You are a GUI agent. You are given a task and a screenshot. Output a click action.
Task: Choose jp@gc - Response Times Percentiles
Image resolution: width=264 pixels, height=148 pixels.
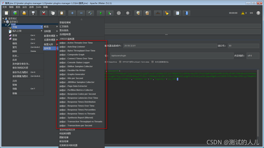[x=82, y=110]
